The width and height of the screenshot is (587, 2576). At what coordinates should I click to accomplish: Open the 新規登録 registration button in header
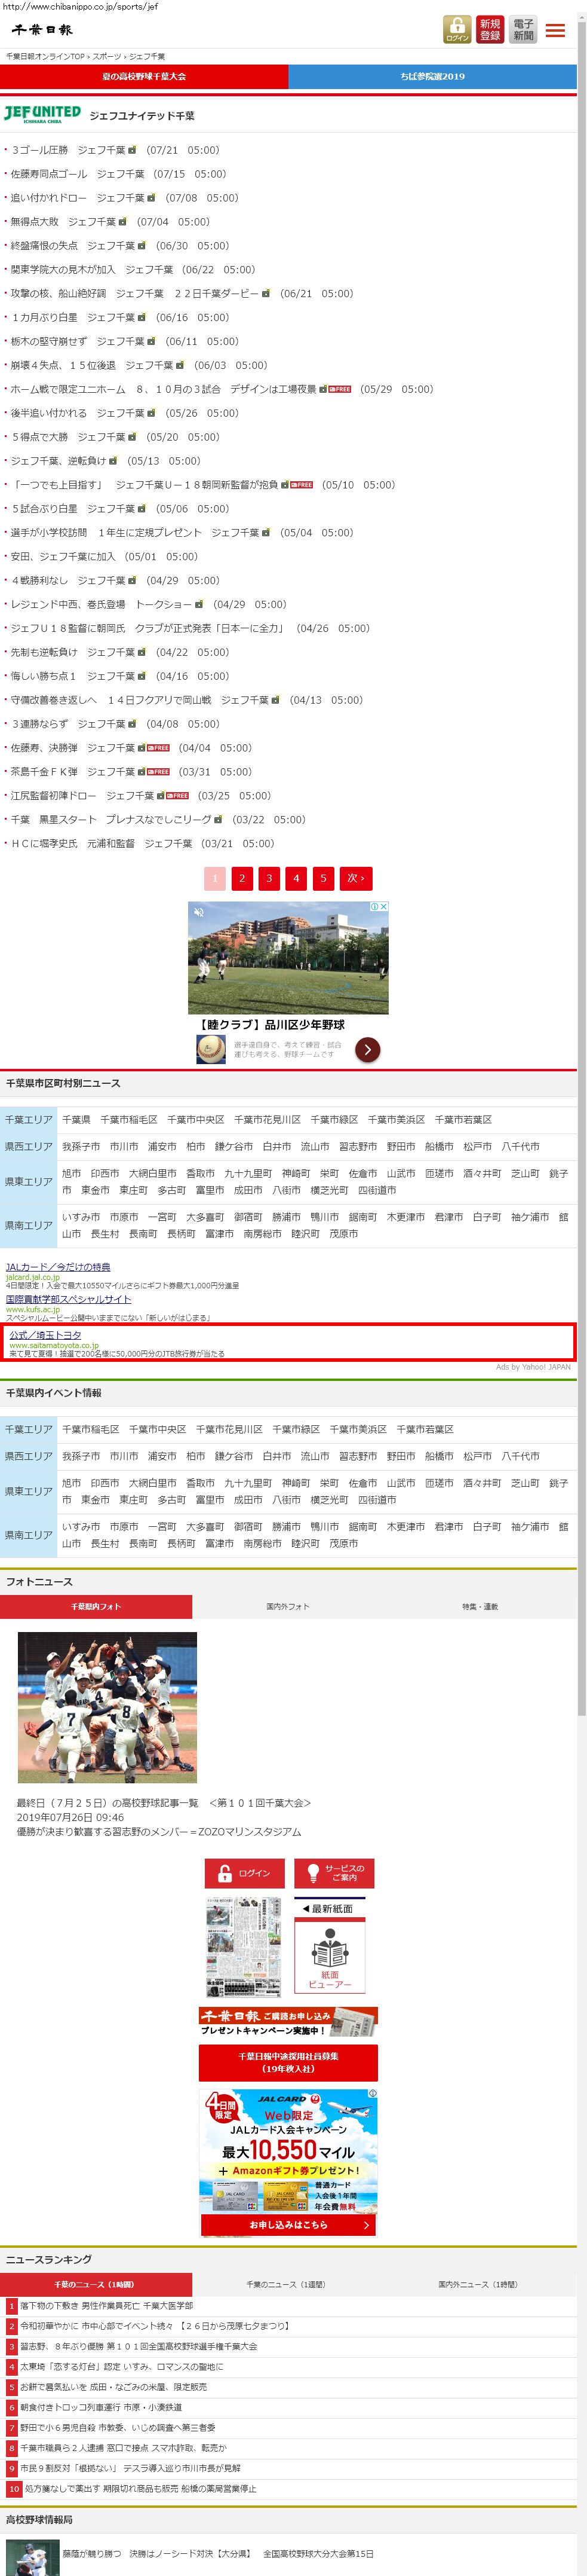489,29
